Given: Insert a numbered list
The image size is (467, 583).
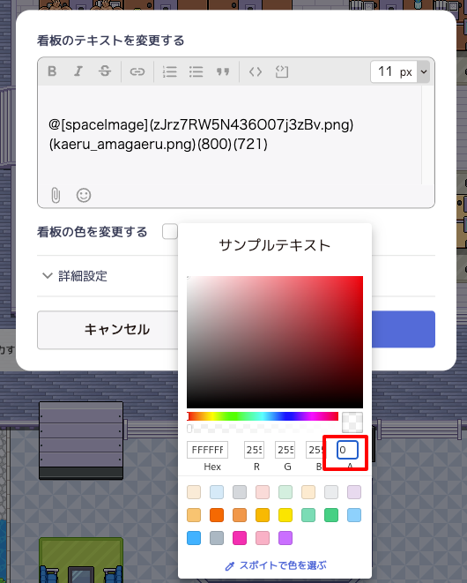Looking at the screenshot, I should tap(170, 71).
